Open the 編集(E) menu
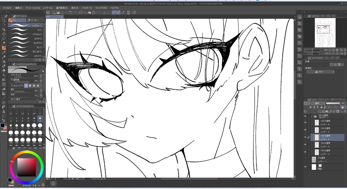 click(x=19, y=8)
